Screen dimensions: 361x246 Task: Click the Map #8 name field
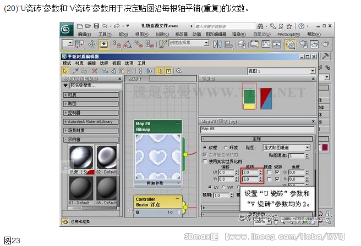pos(257,129)
